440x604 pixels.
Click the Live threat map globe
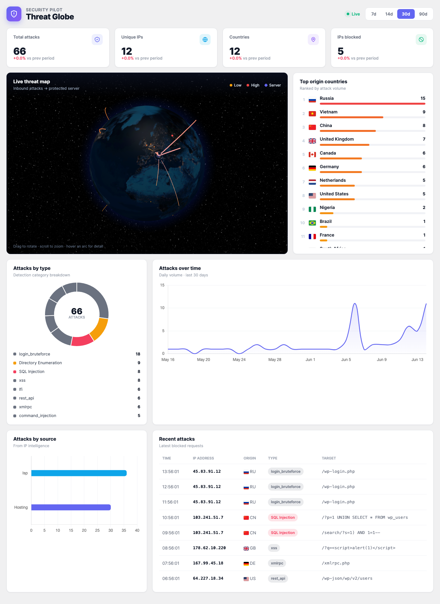pos(147,164)
